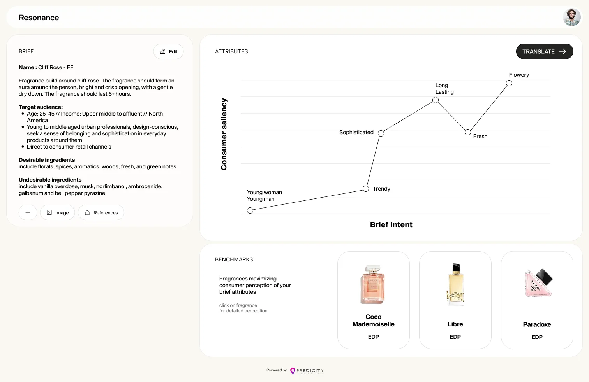Open the References button
Viewport: 589px width, 382px height.
pos(101,212)
